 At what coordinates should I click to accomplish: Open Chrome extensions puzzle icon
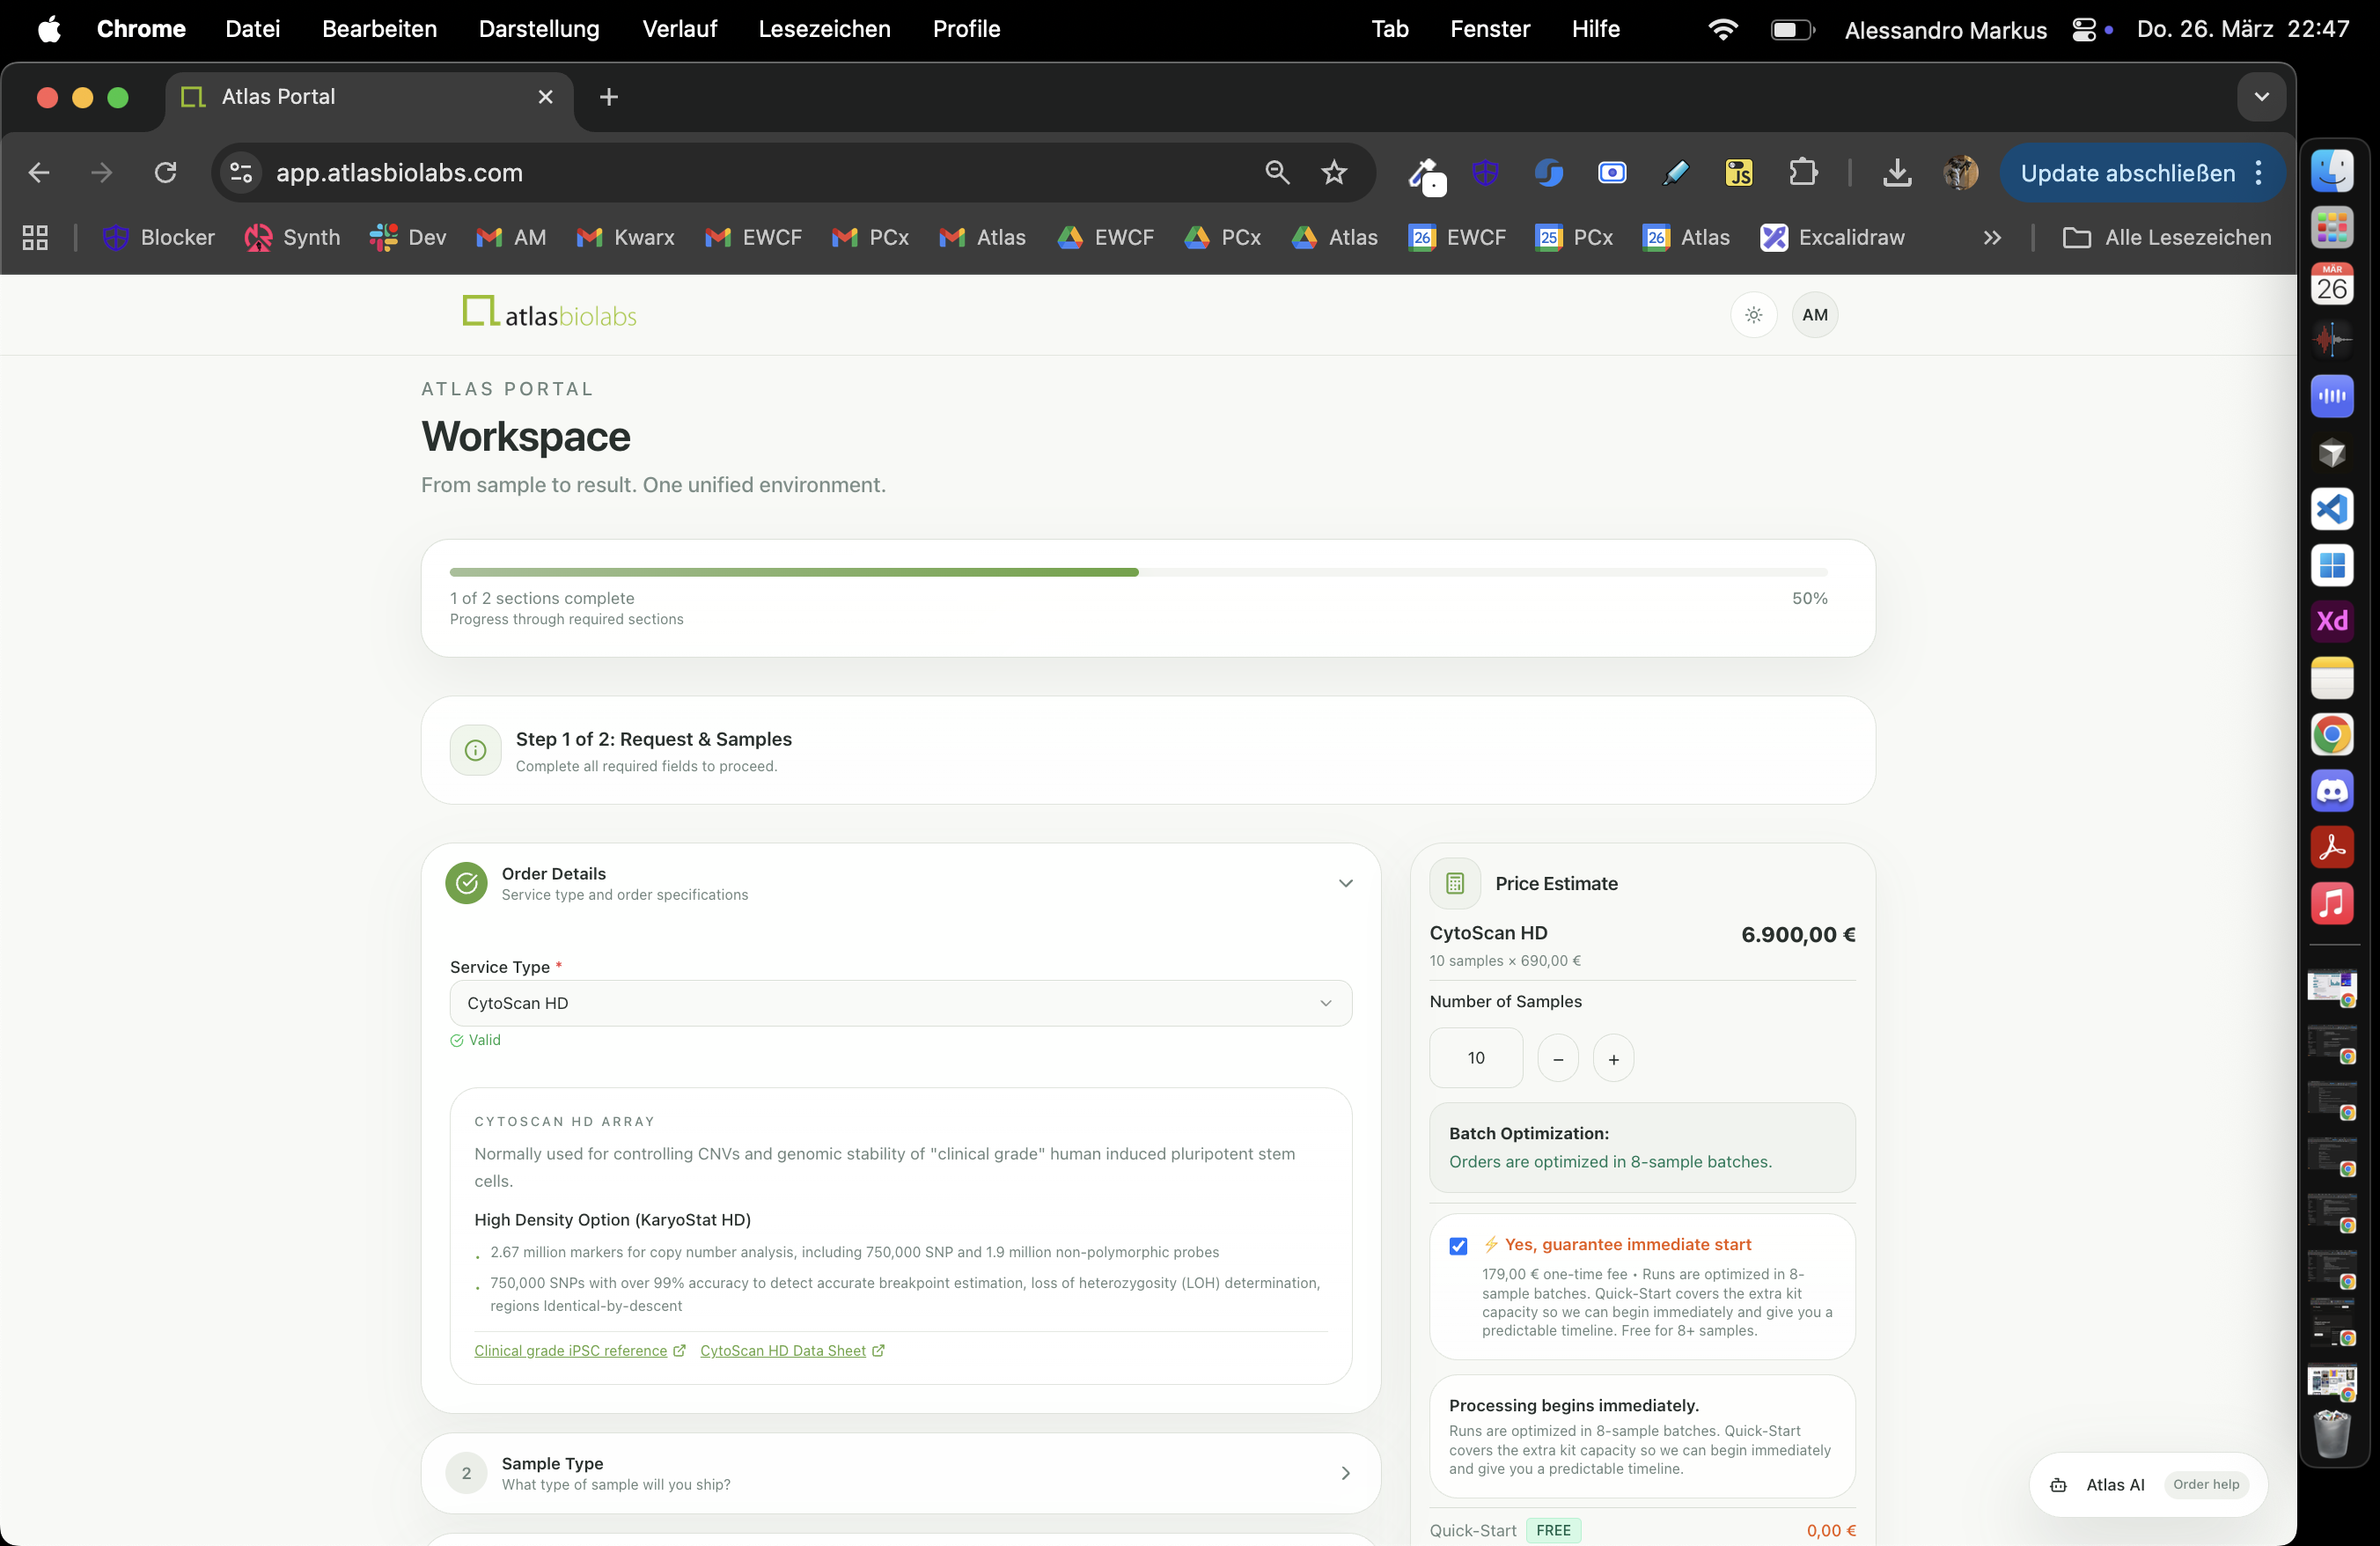[1802, 173]
